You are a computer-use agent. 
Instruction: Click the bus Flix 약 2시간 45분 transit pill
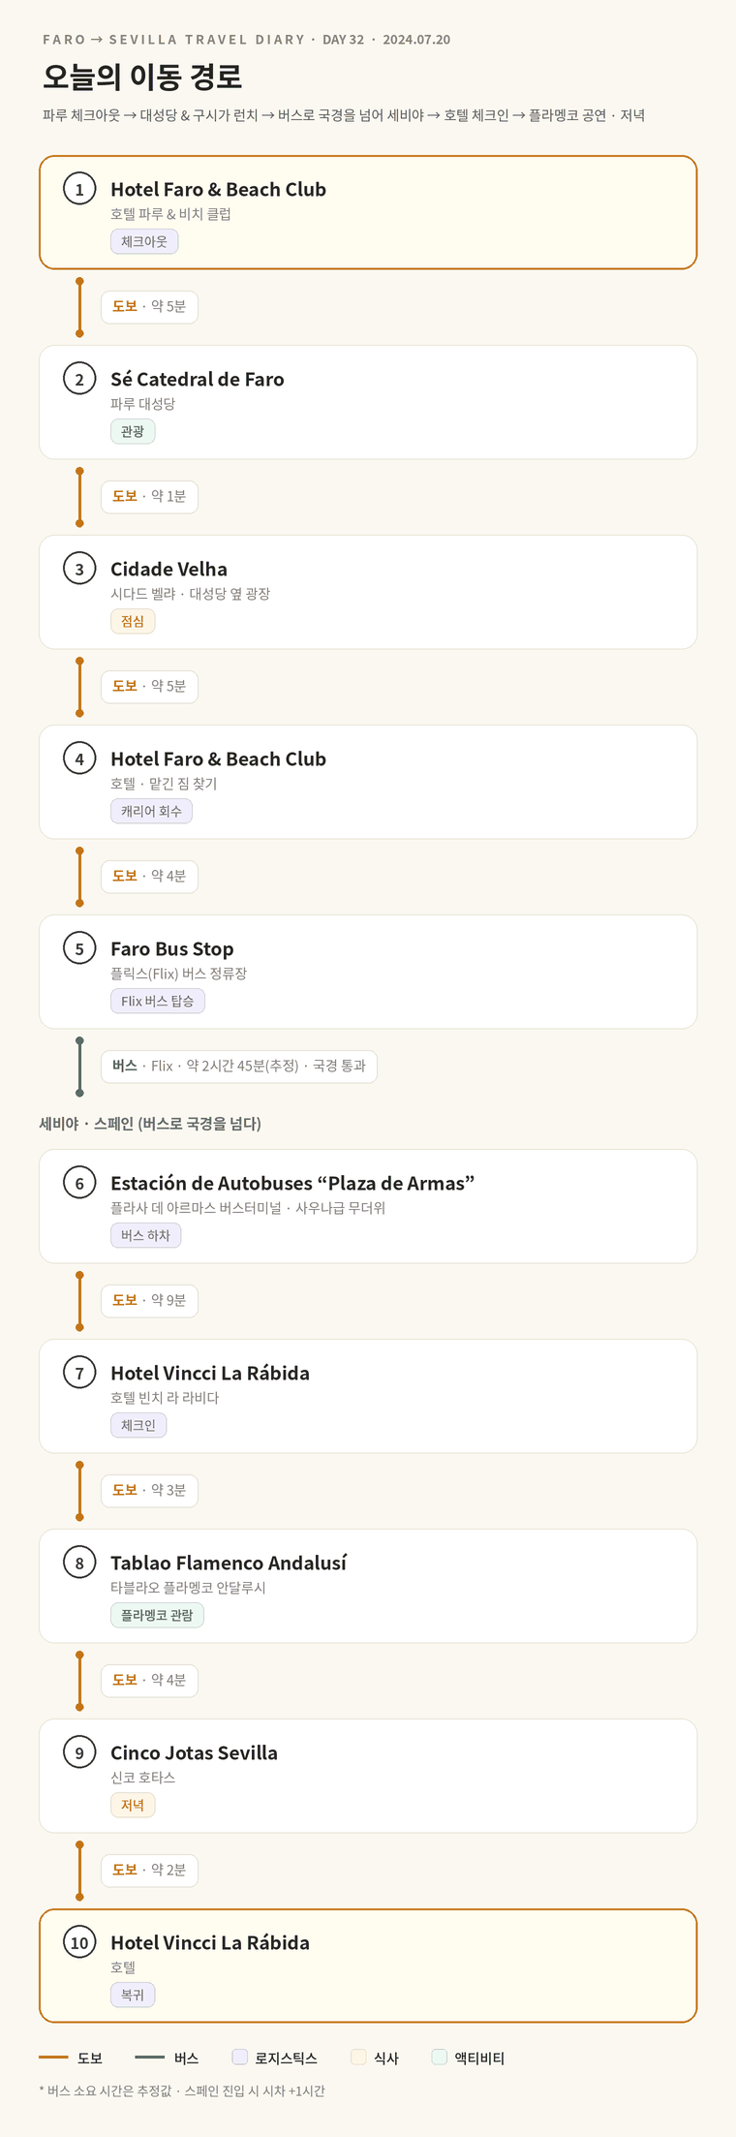pyautogui.click(x=239, y=1066)
